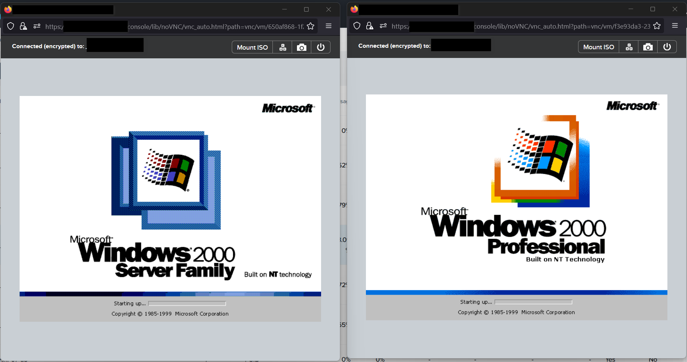Click the left window URL ending 650af868-1f
The width and height of the screenshot is (687, 362).
pyautogui.click(x=174, y=26)
